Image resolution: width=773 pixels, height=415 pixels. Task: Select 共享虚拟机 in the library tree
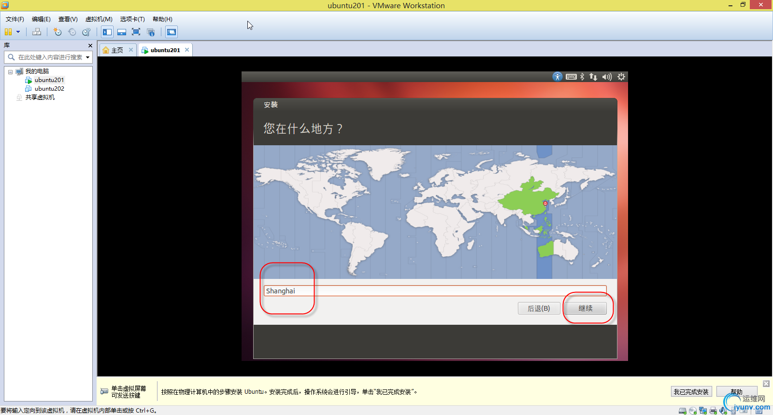click(40, 97)
